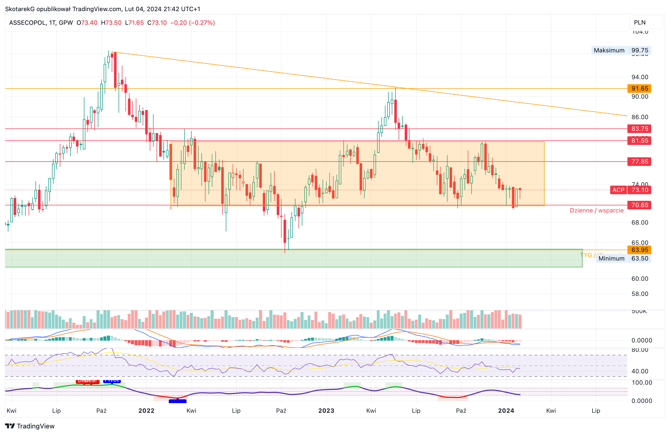Click the 'Dzienne / wsparcie' annotation
This screenshot has height=435, width=670.
click(597, 210)
